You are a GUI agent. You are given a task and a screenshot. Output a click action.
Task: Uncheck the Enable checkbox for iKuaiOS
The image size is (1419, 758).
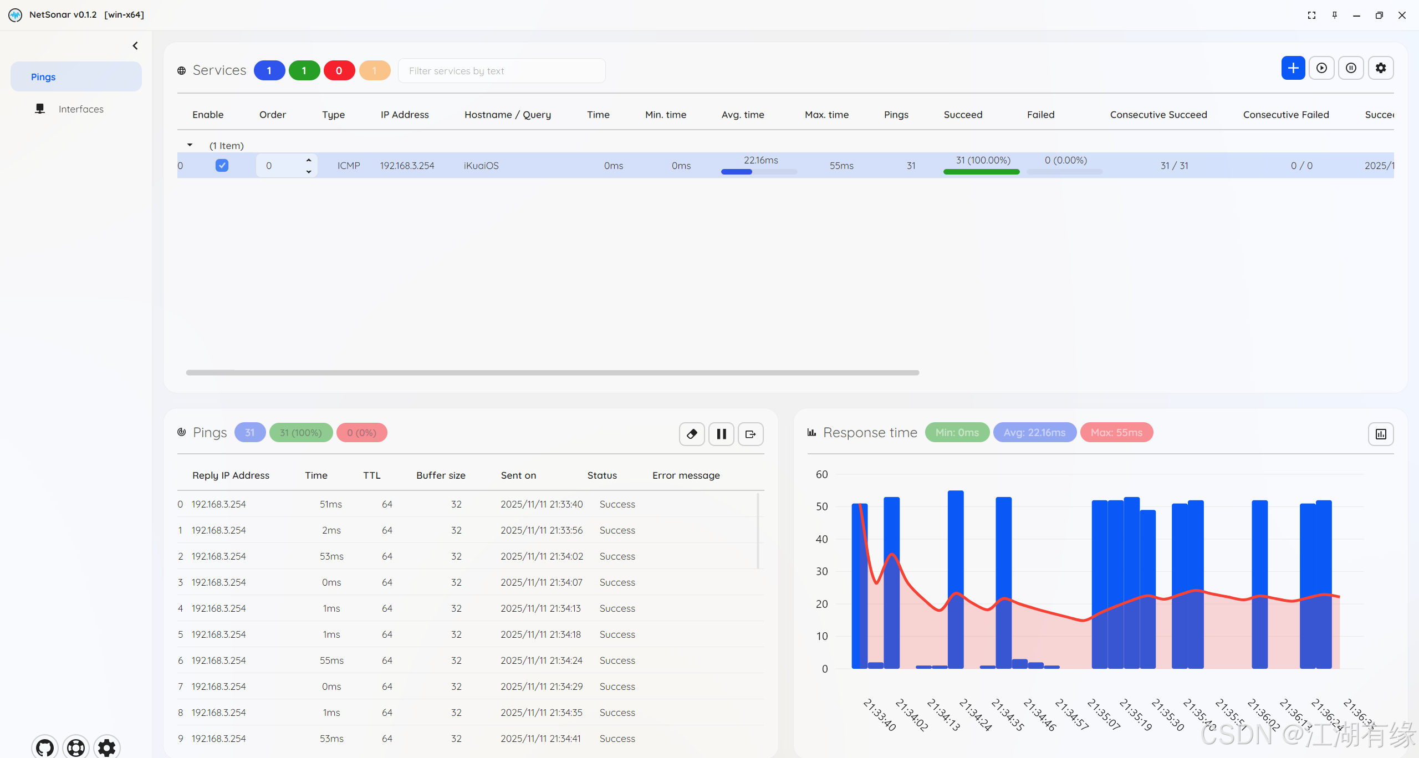(x=222, y=165)
